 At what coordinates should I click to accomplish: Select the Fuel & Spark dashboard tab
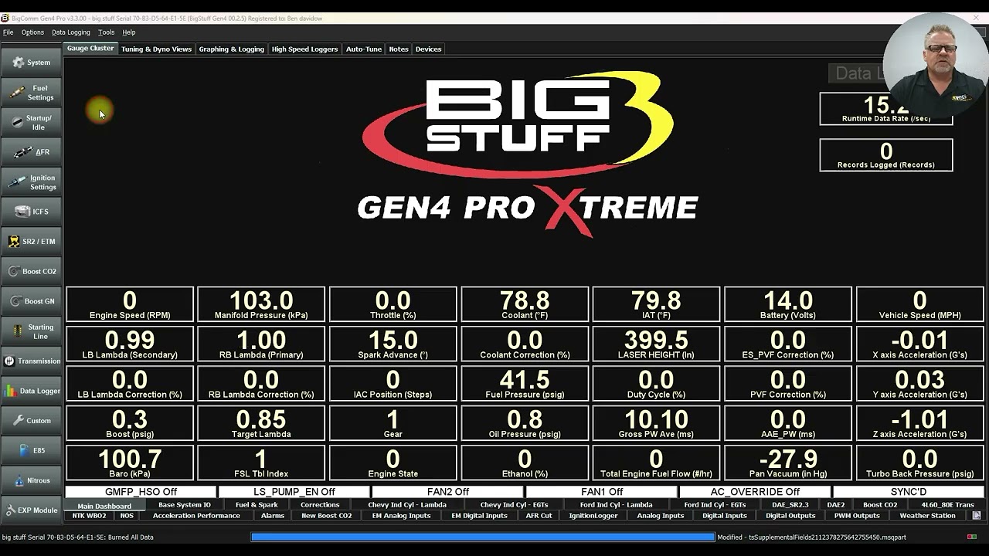(257, 505)
